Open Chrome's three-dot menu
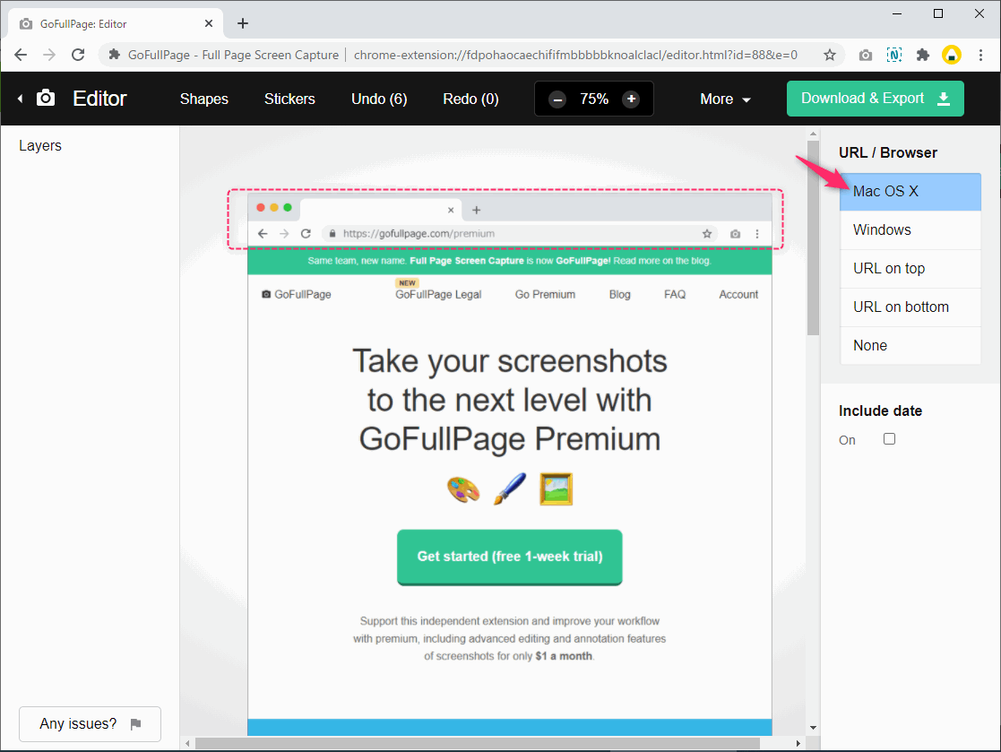 pos(980,55)
